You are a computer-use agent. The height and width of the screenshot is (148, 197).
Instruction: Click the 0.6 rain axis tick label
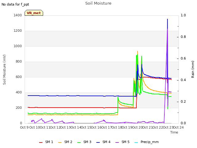point(183,58)
